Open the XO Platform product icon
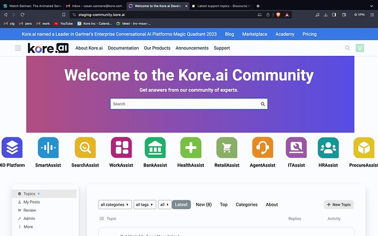Viewport: 378px width, 236px height. (12, 147)
